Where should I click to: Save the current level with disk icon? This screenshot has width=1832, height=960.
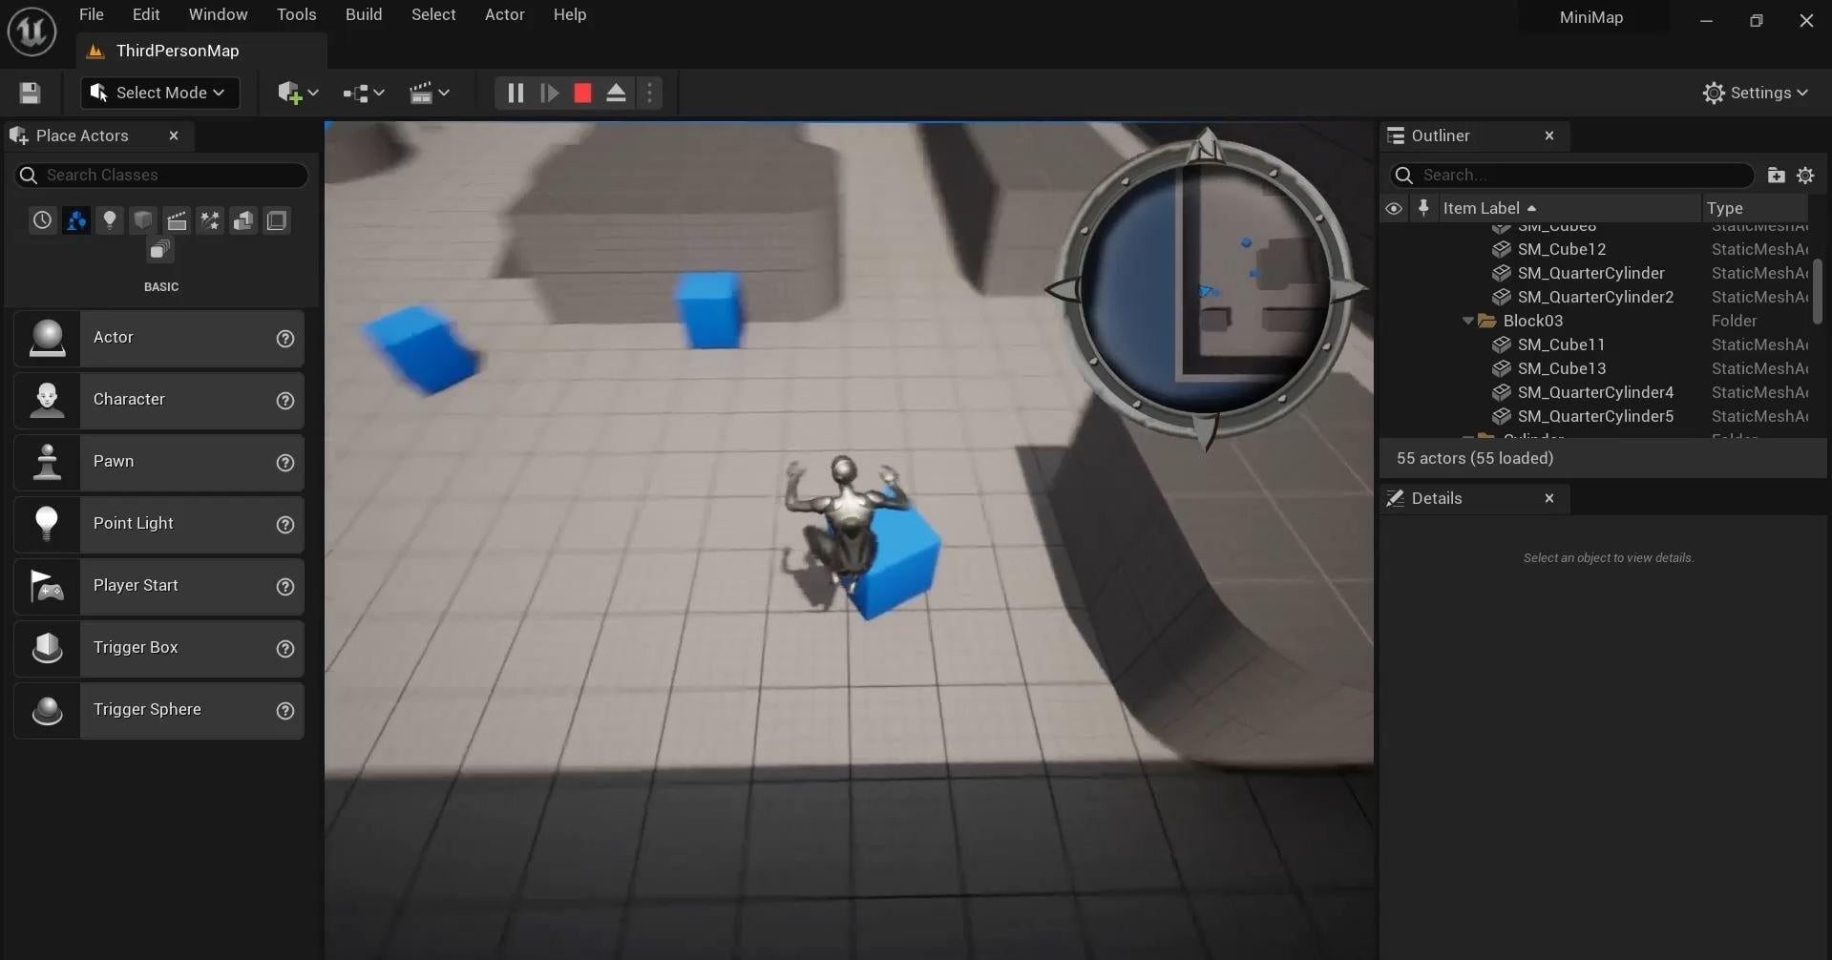(30, 93)
